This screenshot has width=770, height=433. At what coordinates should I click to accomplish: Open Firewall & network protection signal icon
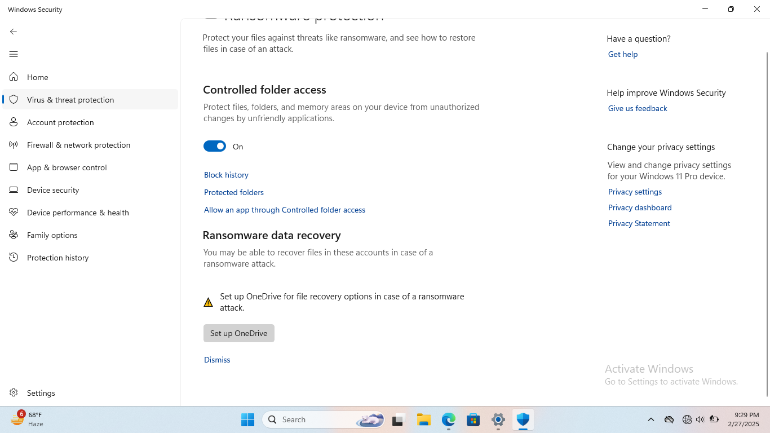pos(12,144)
